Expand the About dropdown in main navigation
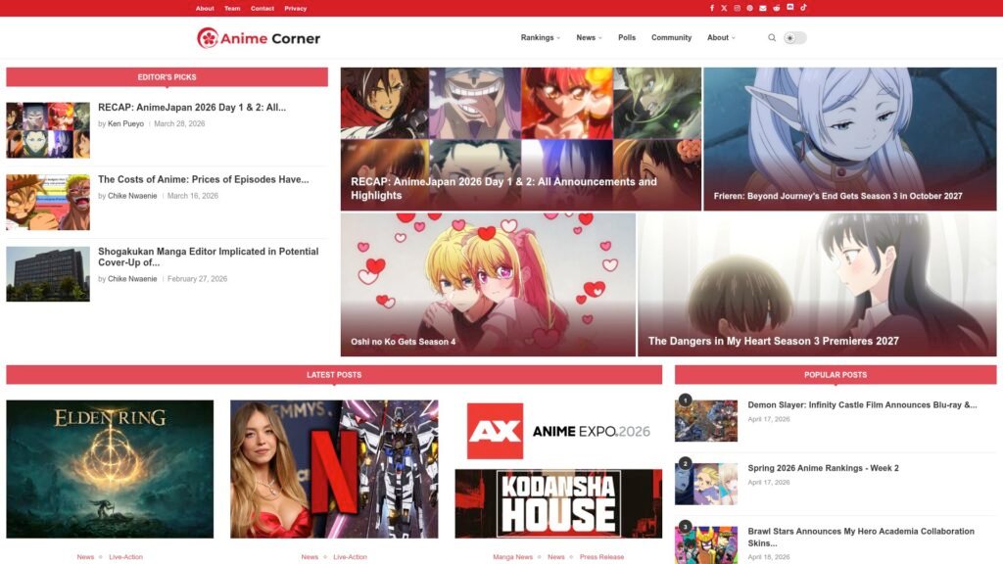The image size is (1003, 564). coord(721,38)
